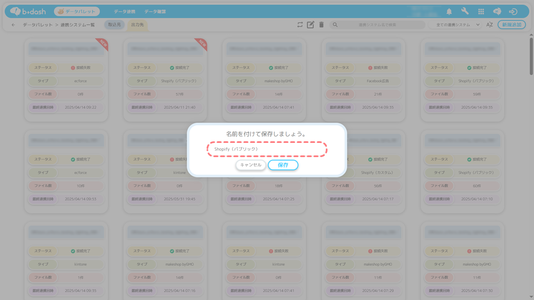
Task: Click red failed icon on ecforce 0件 card
Action: tap(73, 67)
